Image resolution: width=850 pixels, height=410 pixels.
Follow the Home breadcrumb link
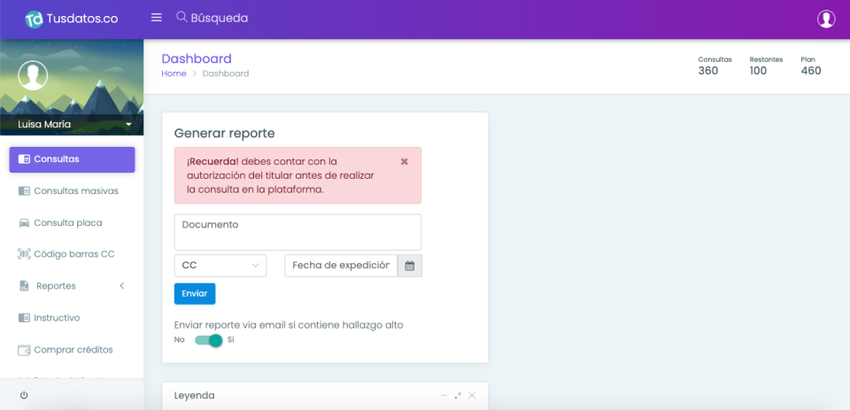pos(174,73)
